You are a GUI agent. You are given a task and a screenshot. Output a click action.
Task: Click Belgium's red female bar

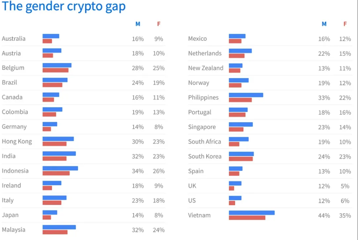55,70
